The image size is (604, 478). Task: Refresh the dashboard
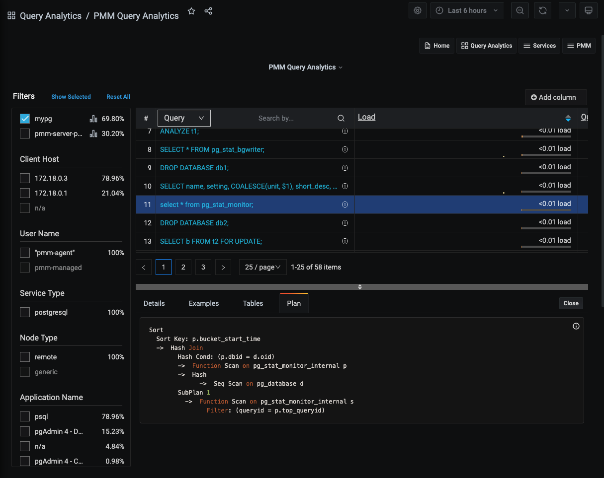(x=543, y=10)
